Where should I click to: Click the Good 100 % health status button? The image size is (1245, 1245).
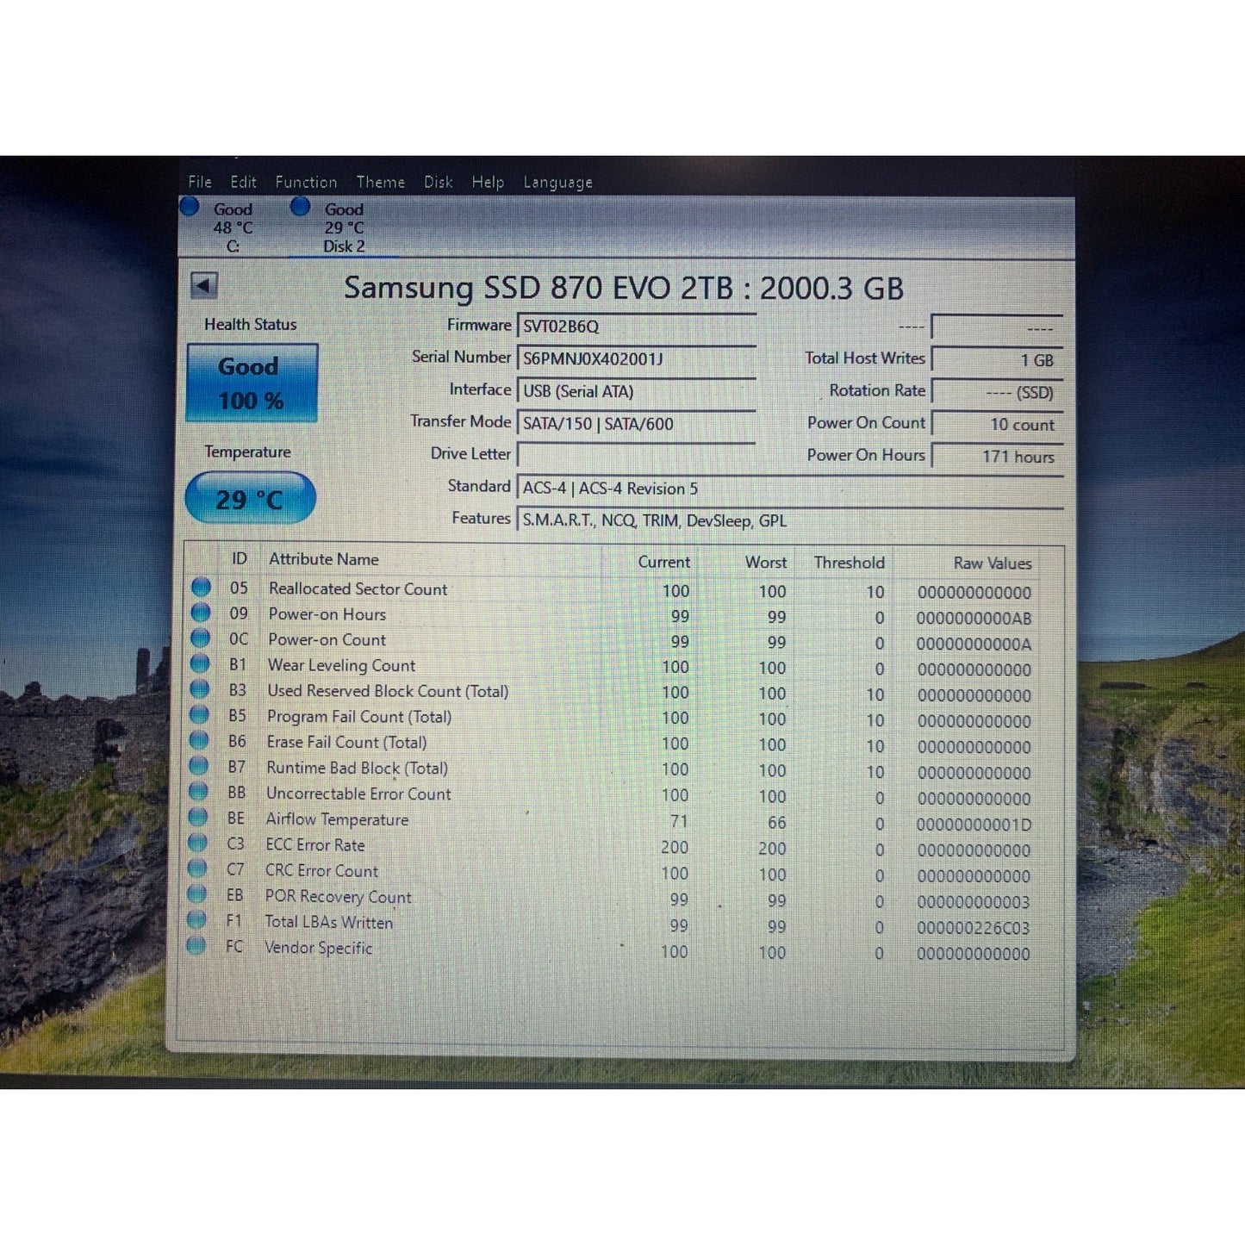coord(252,383)
